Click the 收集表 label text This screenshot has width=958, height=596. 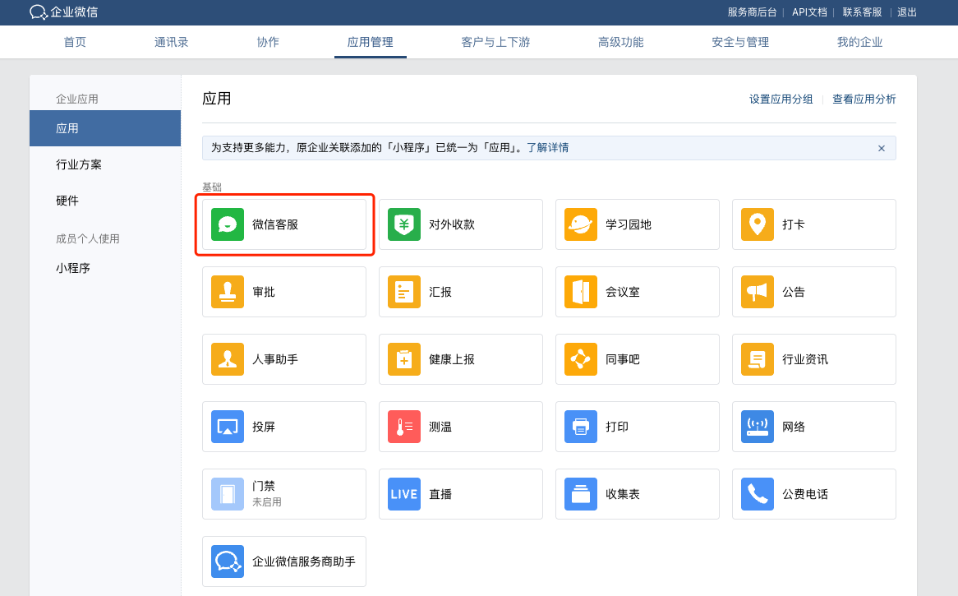(x=623, y=494)
